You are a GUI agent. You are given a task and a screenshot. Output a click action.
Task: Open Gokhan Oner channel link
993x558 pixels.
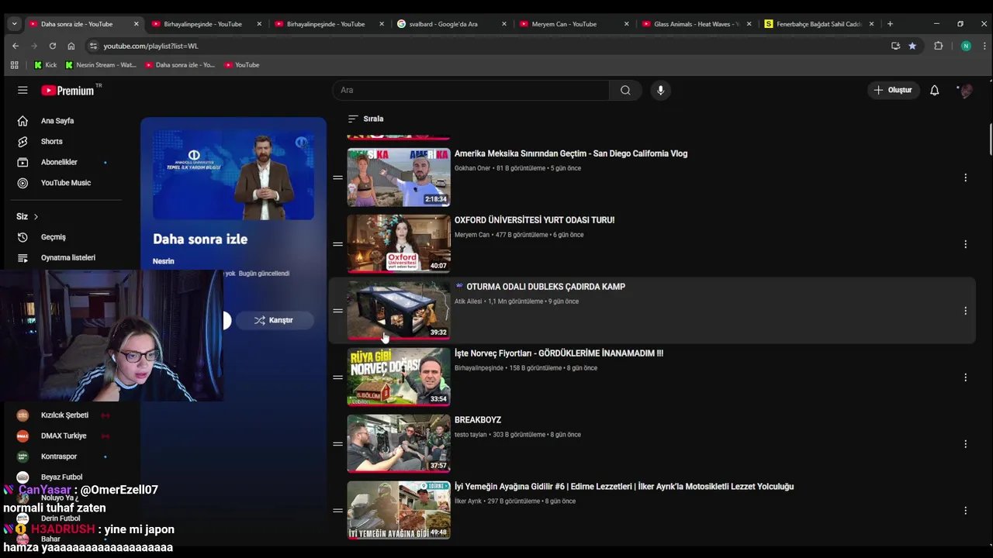coord(472,168)
